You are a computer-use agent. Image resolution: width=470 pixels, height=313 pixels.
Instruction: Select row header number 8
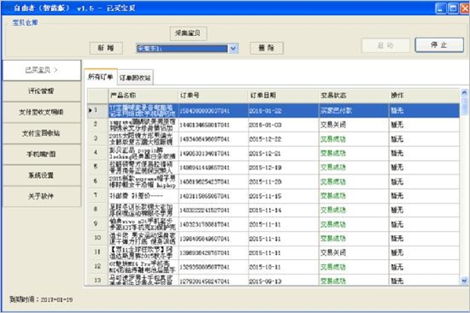pos(97,210)
